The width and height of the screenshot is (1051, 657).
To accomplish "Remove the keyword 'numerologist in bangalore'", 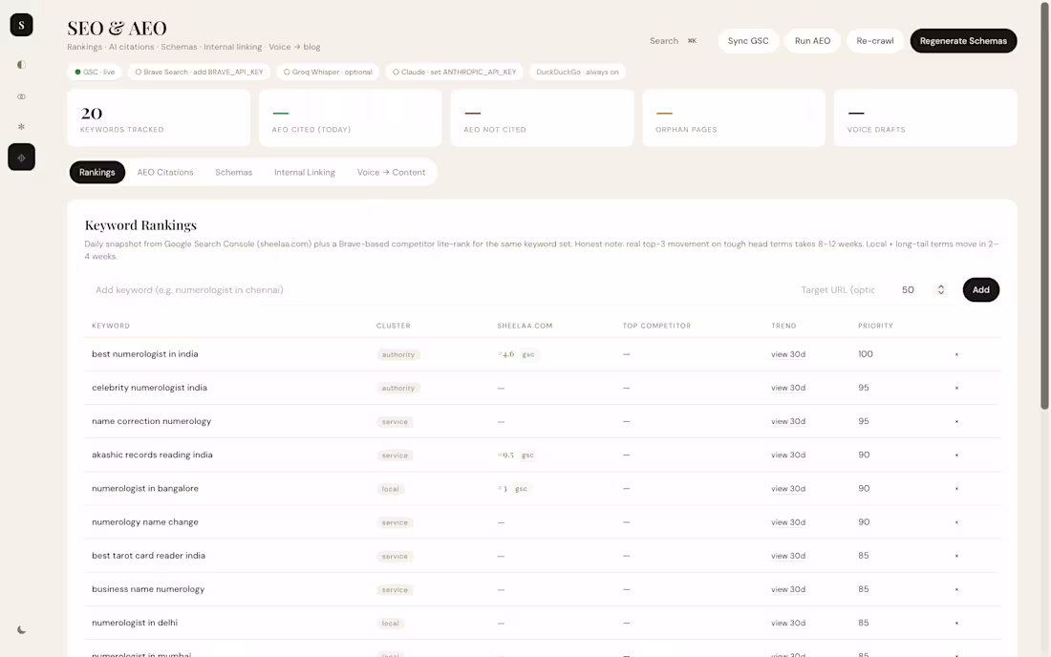I will (x=956, y=488).
